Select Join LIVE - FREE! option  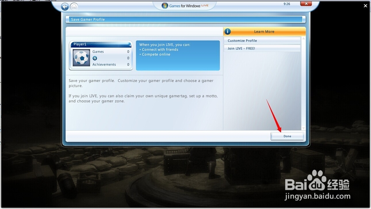point(262,48)
